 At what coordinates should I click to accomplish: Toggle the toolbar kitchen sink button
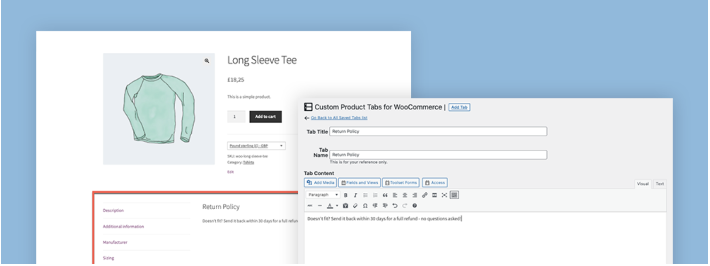pos(454,195)
